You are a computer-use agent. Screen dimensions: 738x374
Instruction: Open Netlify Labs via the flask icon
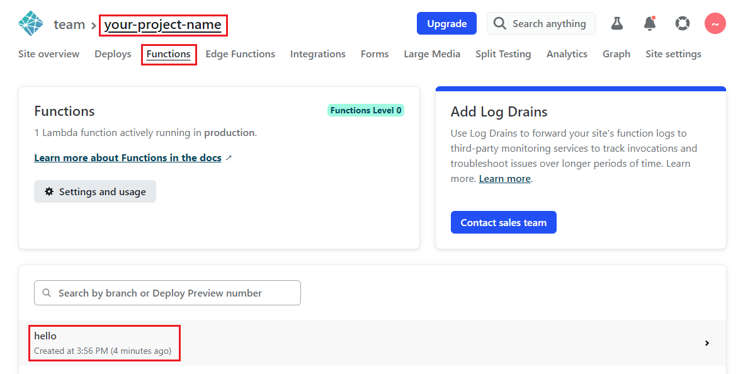616,23
